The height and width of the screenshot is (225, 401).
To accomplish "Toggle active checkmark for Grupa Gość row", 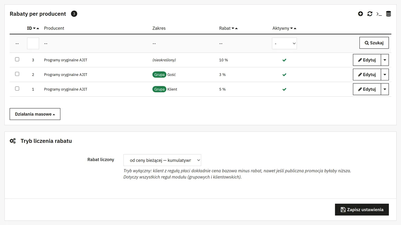I will [x=284, y=75].
